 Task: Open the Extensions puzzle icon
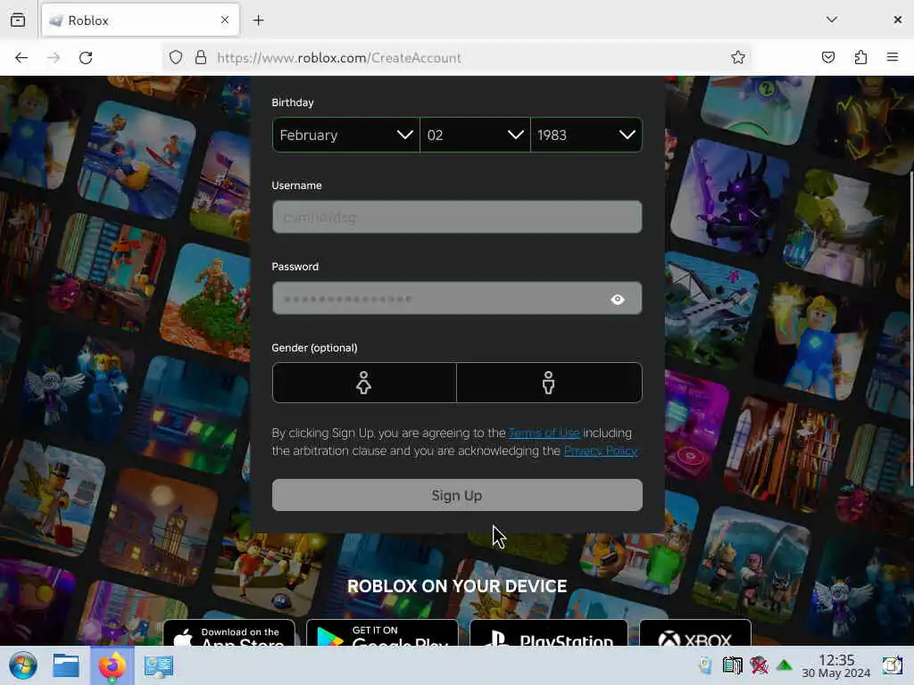point(860,57)
